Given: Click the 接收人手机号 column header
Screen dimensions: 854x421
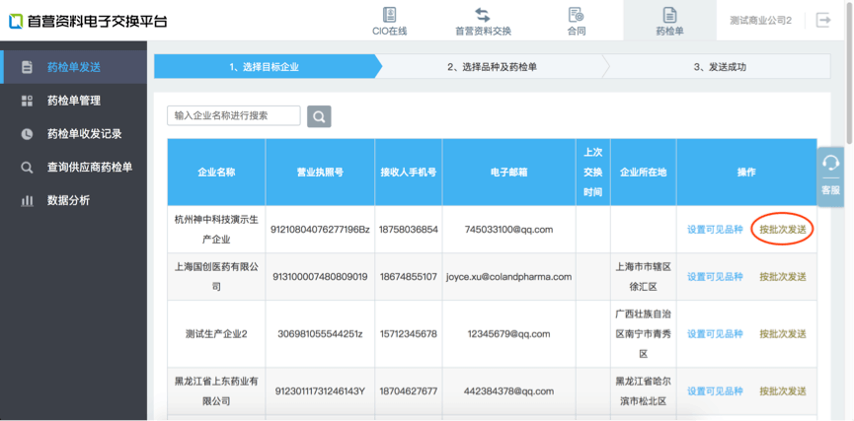Looking at the screenshot, I should pyautogui.click(x=409, y=173).
